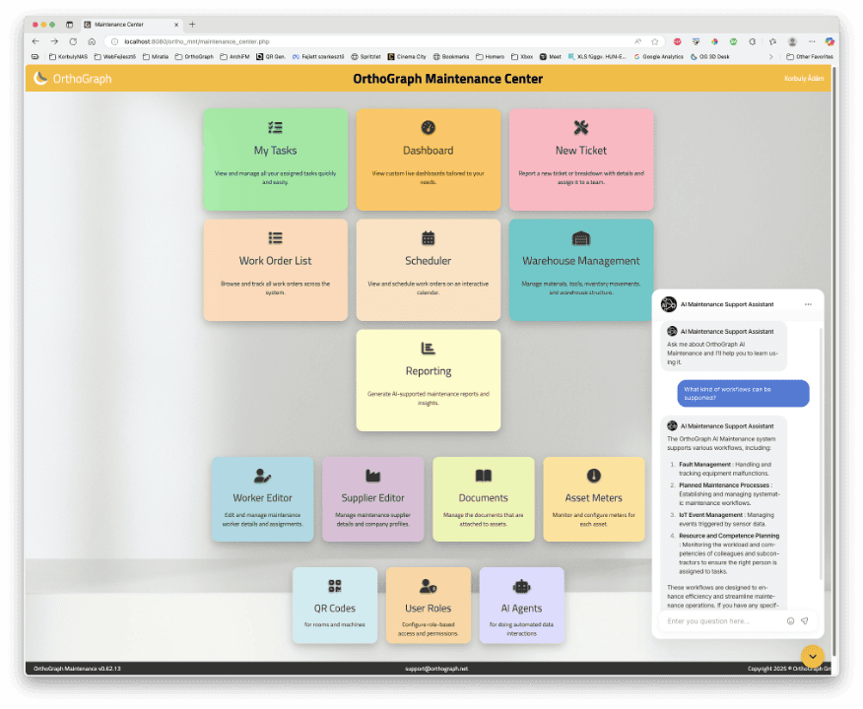Viewport: 863px width, 709px height.
Task: Open the Favorites list icon in toolbar
Action: (772, 41)
